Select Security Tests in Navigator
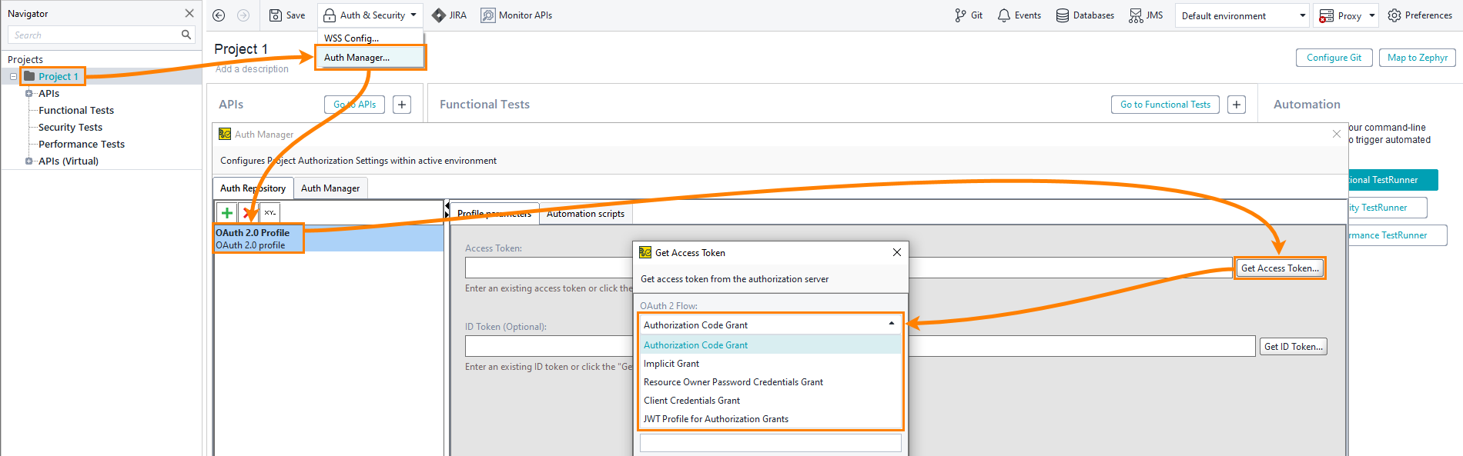Viewport: 1463px width, 456px height. 70,127
